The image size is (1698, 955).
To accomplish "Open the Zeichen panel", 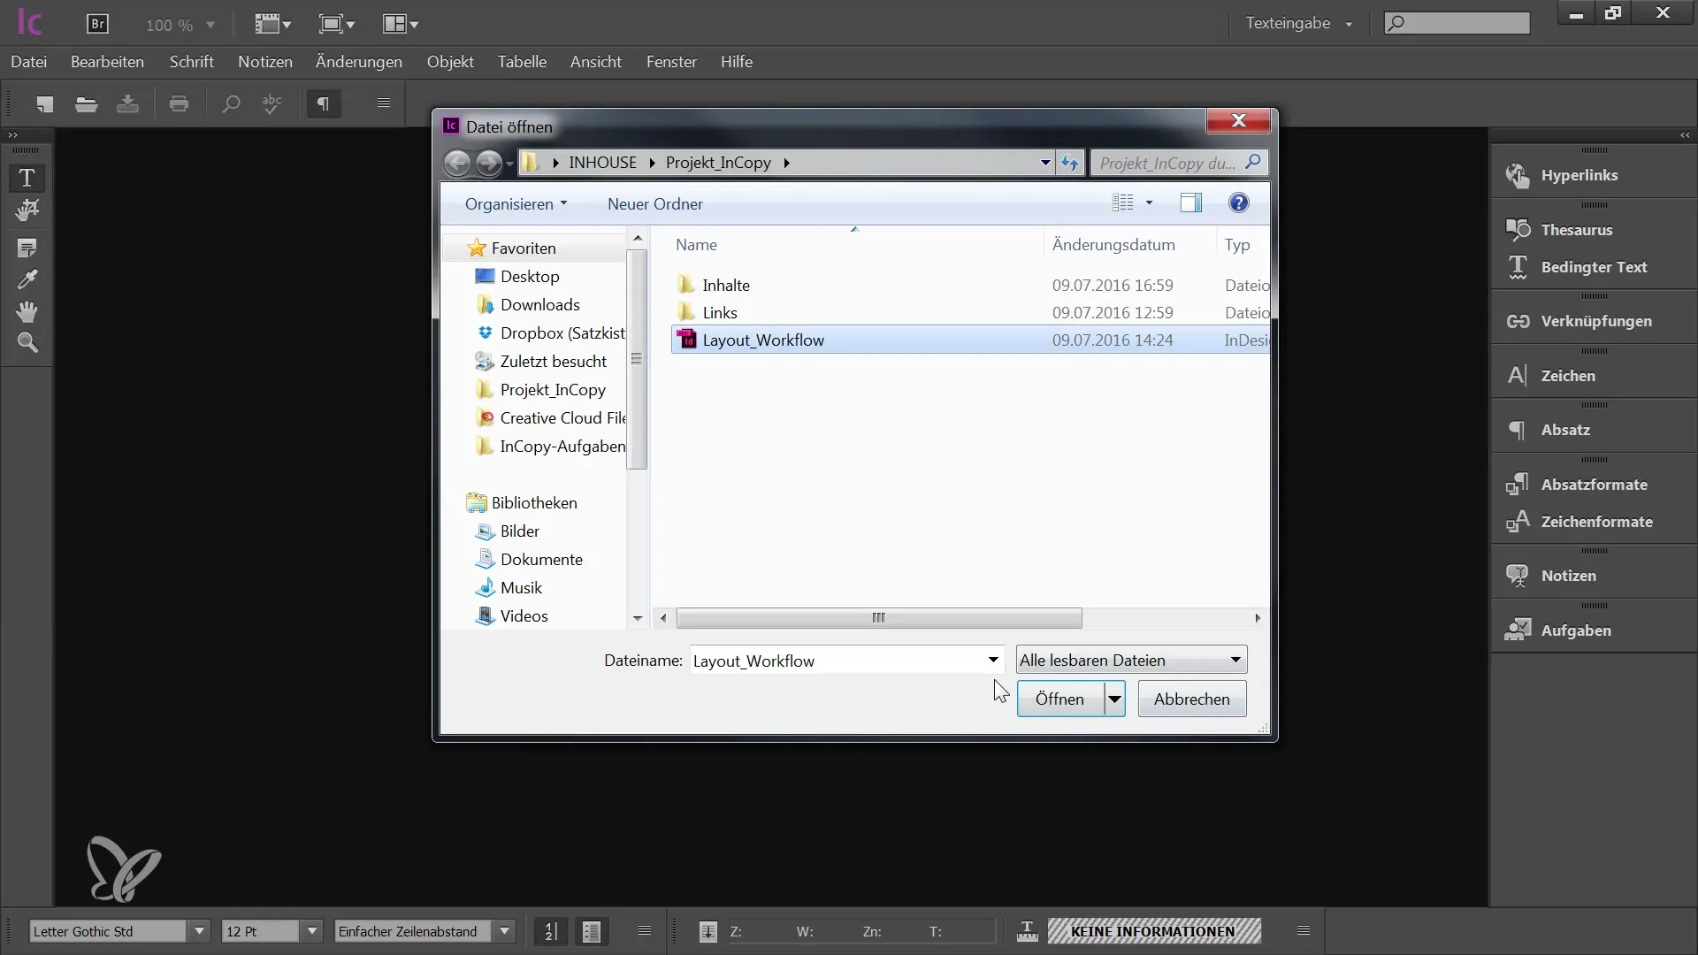I will (1569, 374).
